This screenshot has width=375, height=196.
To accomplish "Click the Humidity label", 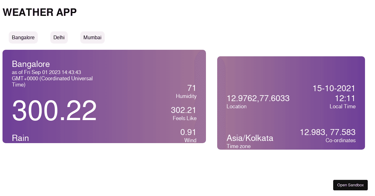I will [186, 96].
